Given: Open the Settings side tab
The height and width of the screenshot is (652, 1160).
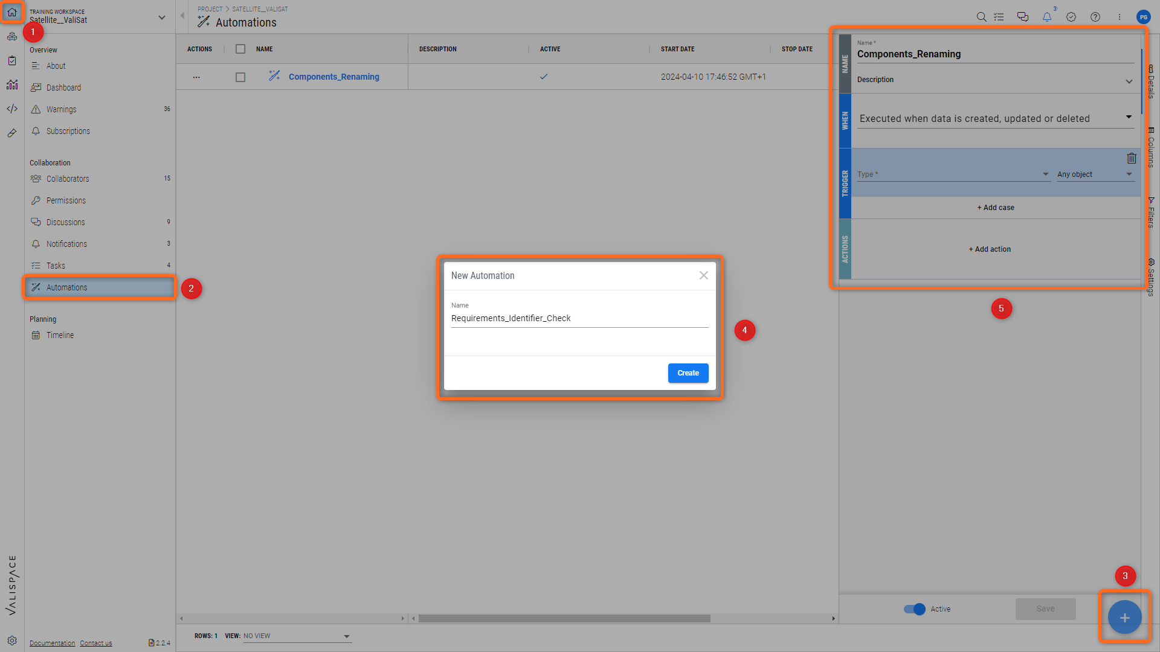Looking at the screenshot, I should (1151, 277).
